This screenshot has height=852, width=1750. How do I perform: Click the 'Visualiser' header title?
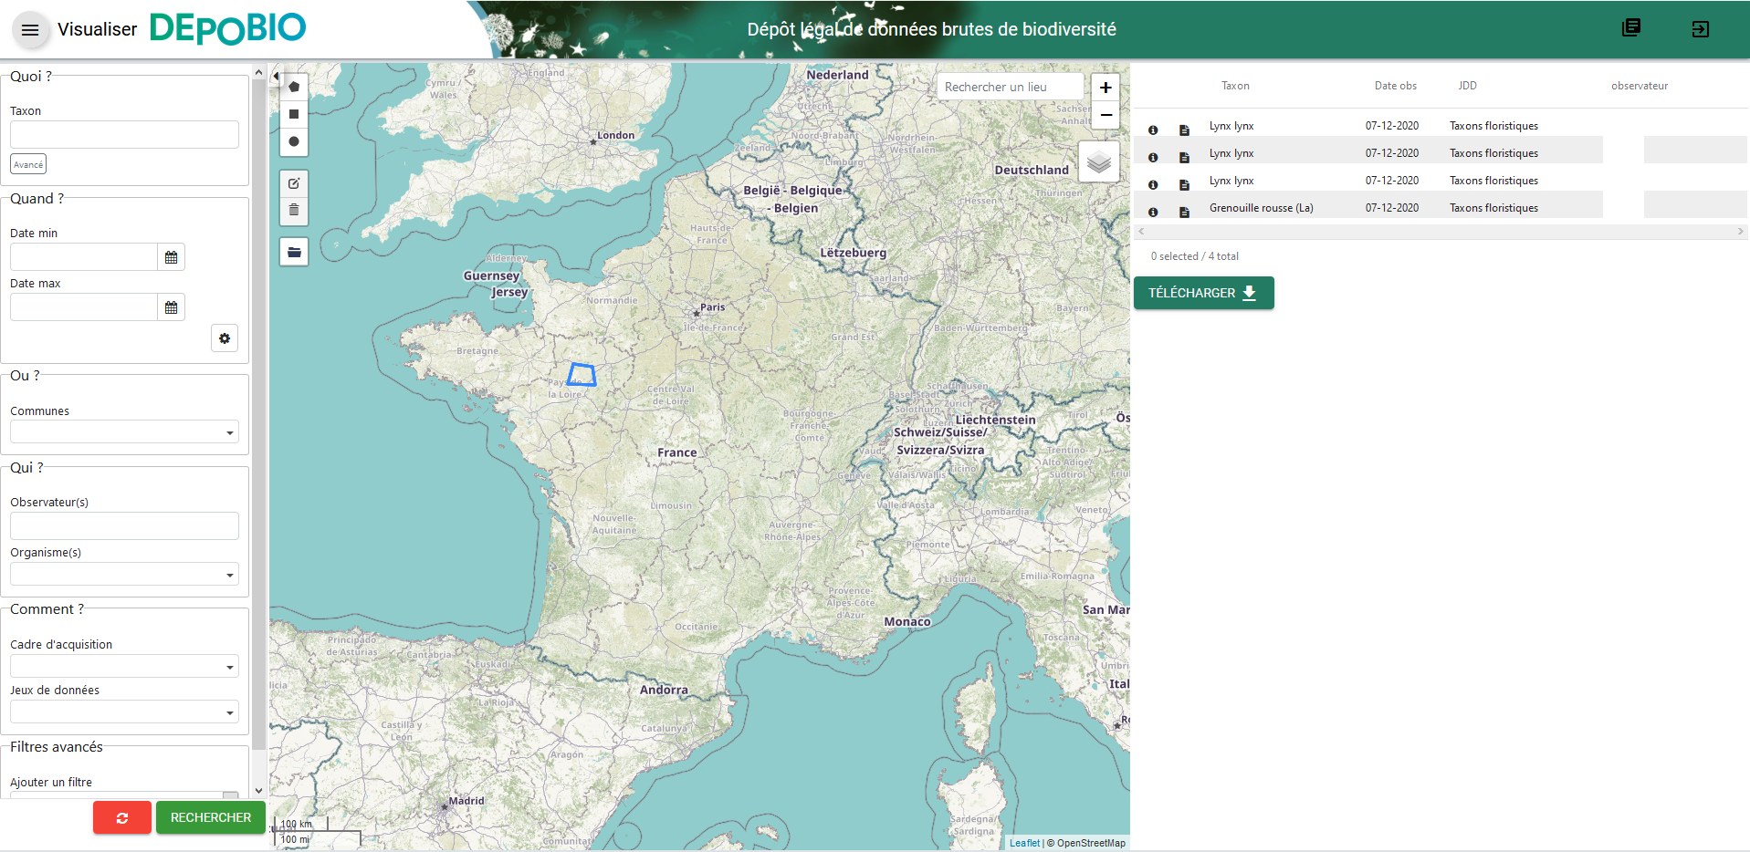(97, 29)
